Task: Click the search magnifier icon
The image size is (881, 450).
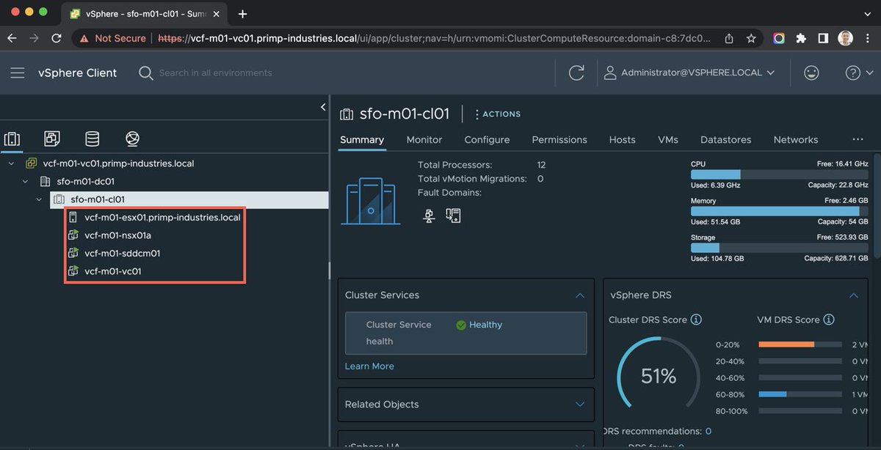Action: [x=145, y=73]
